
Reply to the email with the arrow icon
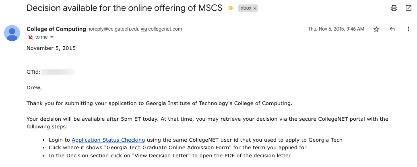click(x=392, y=29)
